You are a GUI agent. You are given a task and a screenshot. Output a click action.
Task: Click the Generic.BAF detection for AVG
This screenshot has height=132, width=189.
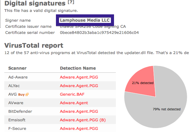[72, 94]
